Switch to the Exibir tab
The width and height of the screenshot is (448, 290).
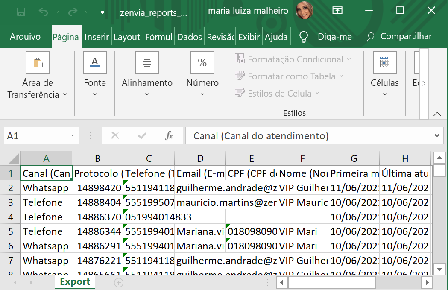[249, 37]
